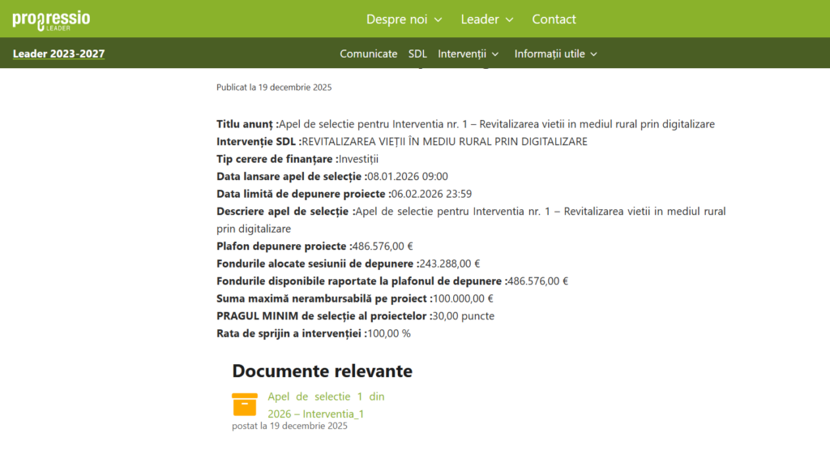This screenshot has width=830, height=450.
Task: Select Informații utile in the secondary navigation
Action: coord(549,54)
